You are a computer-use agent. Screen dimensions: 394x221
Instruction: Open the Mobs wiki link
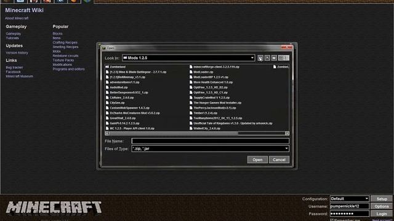(x=57, y=52)
